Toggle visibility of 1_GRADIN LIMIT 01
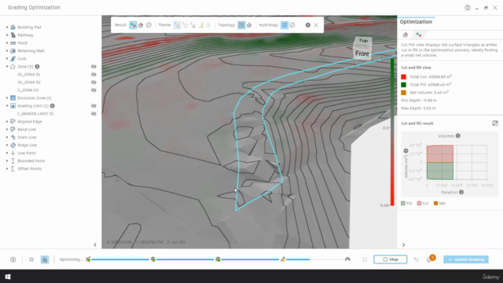Viewport: 503px width, 283px height. click(x=94, y=113)
